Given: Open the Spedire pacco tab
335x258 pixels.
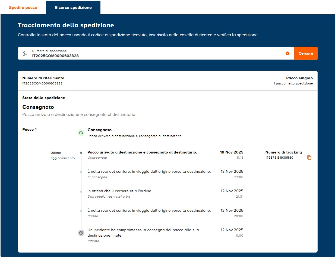Looking at the screenshot, I should click(x=23, y=8).
